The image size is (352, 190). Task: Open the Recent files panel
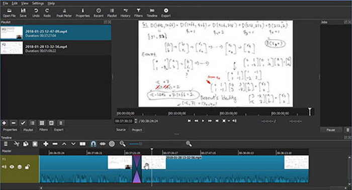click(99, 13)
